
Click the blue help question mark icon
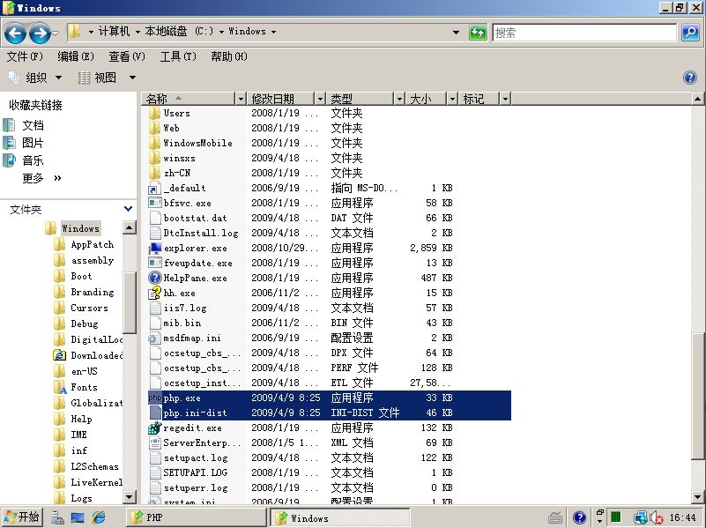[x=690, y=78]
